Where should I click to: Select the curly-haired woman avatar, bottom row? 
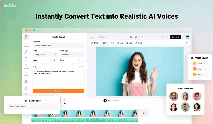197,107
